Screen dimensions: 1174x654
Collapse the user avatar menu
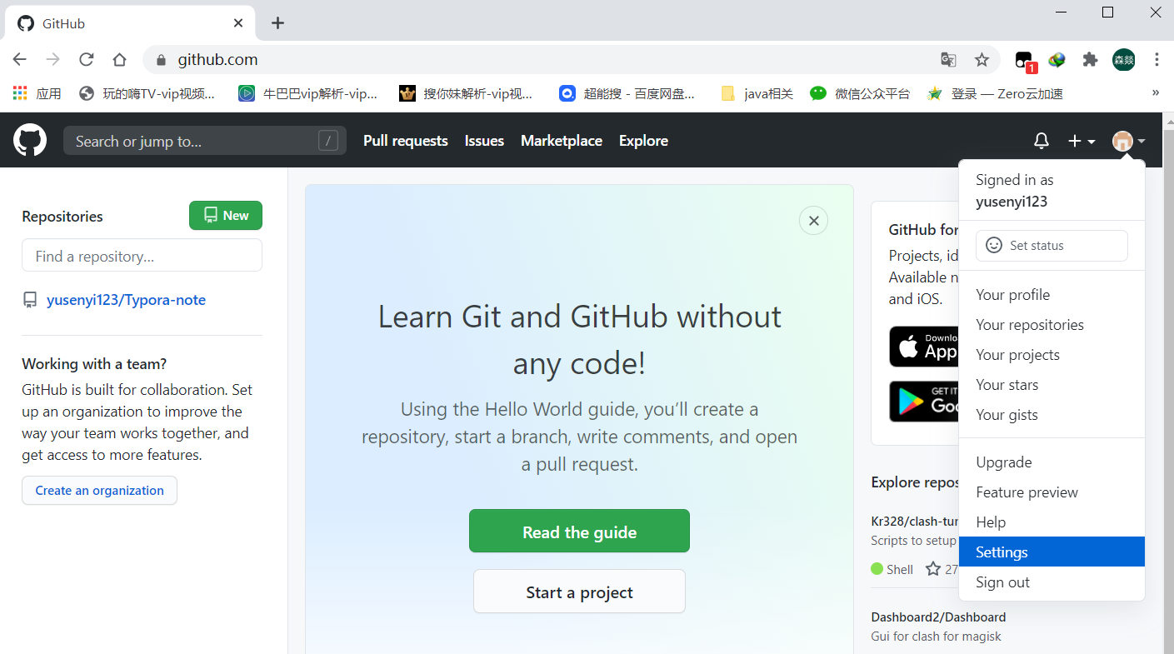[x=1129, y=141]
